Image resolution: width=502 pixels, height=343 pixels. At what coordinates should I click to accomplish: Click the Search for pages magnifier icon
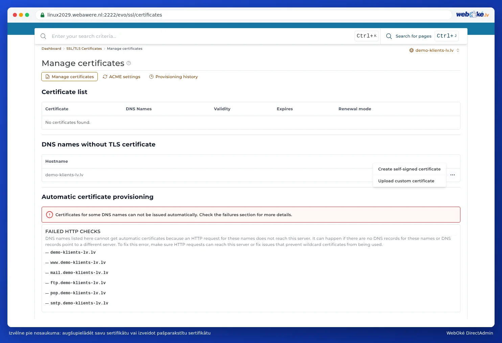pos(389,36)
